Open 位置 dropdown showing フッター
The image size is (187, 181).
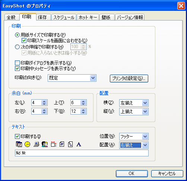(x=134, y=137)
